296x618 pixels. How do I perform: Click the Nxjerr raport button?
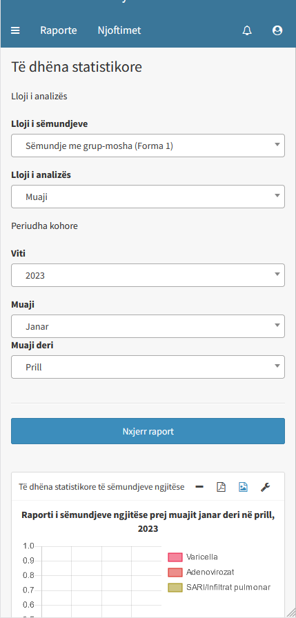pyautogui.click(x=148, y=431)
